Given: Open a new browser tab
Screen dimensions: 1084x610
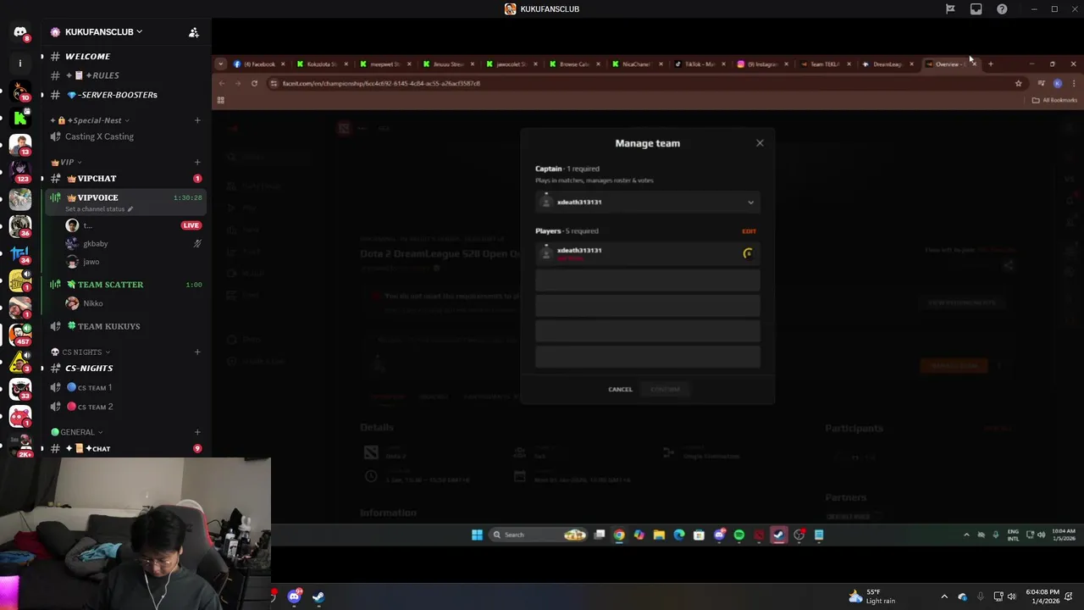Looking at the screenshot, I should click(x=990, y=64).
